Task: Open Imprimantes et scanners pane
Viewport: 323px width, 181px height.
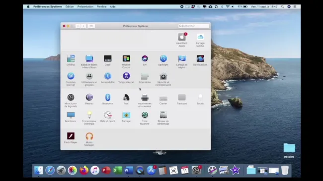Action: point(145,98)
